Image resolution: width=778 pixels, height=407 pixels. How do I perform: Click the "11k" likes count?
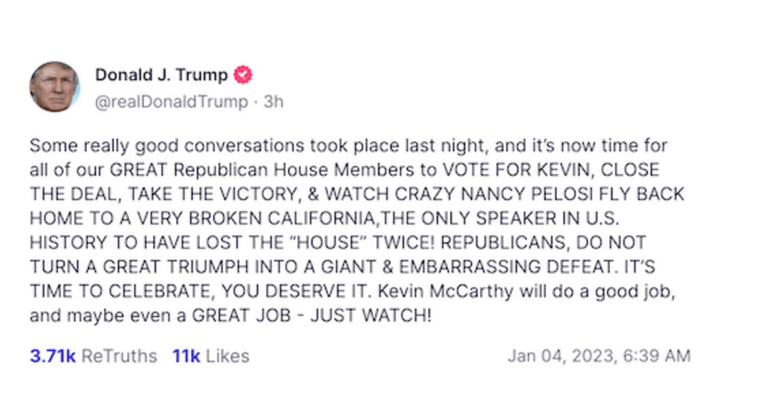point(186,356)
